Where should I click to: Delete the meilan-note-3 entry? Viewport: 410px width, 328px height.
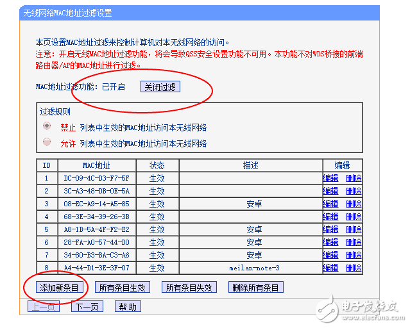coord(354,268)
